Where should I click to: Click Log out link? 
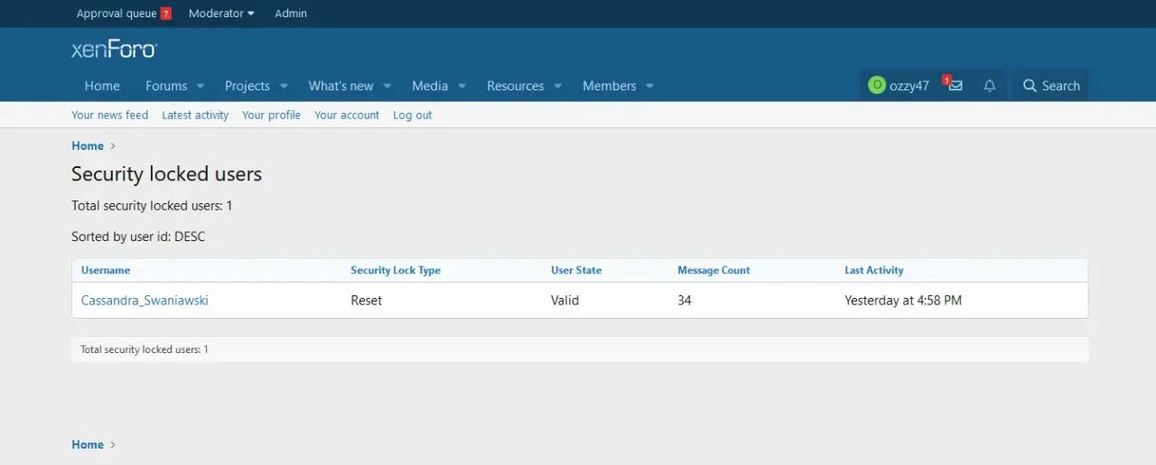point(412,116)
